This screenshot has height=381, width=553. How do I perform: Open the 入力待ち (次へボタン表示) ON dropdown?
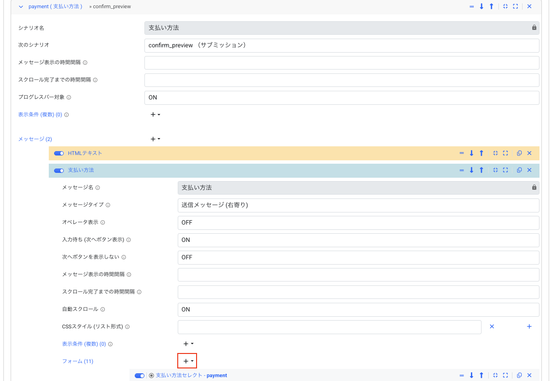tap(358, 240)
